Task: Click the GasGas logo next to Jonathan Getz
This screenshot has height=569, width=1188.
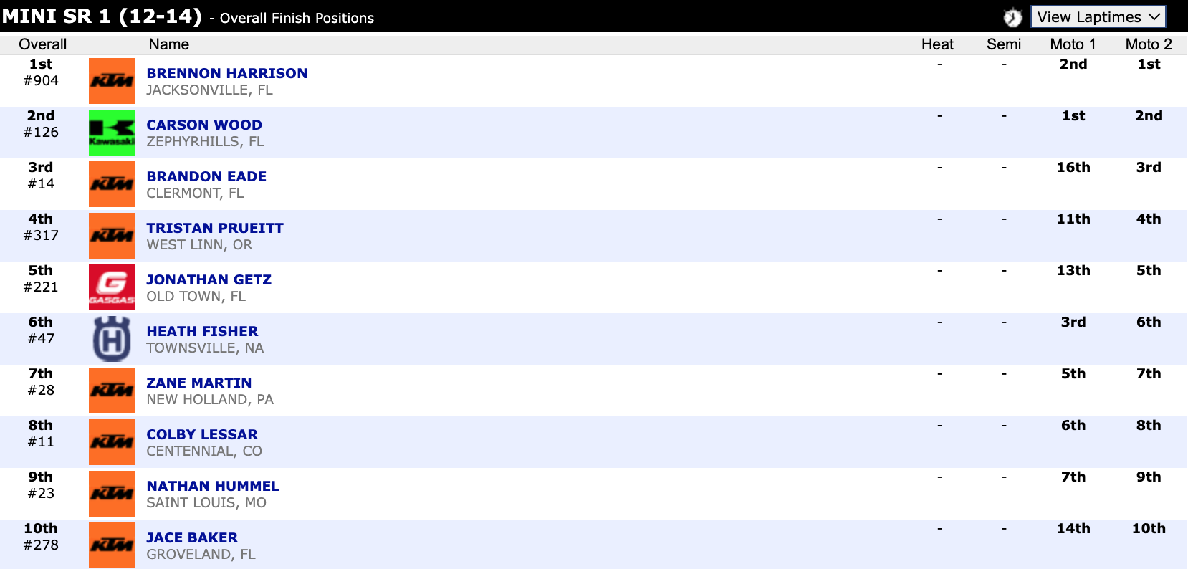Action: pos(112,287)
